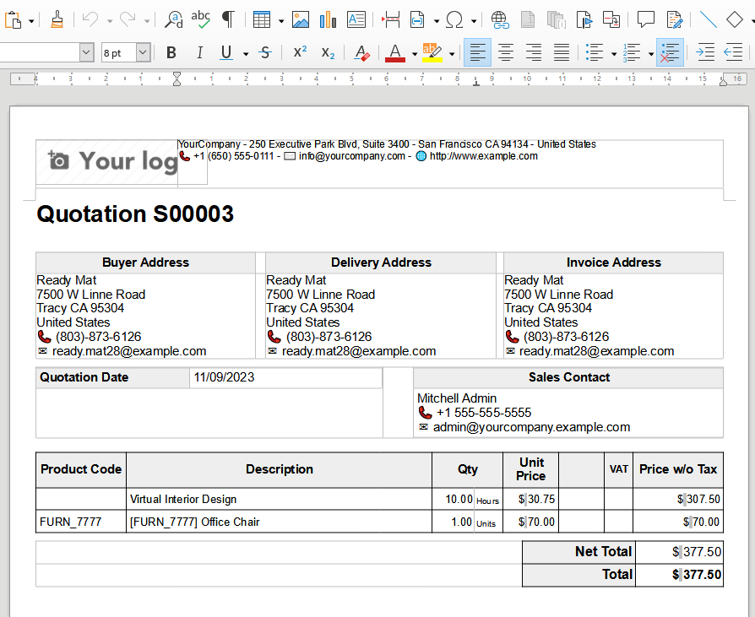Screen dimensions: 755x617
Task: Click the Virtual Interior Design description cell
Action: pos(279,499)
